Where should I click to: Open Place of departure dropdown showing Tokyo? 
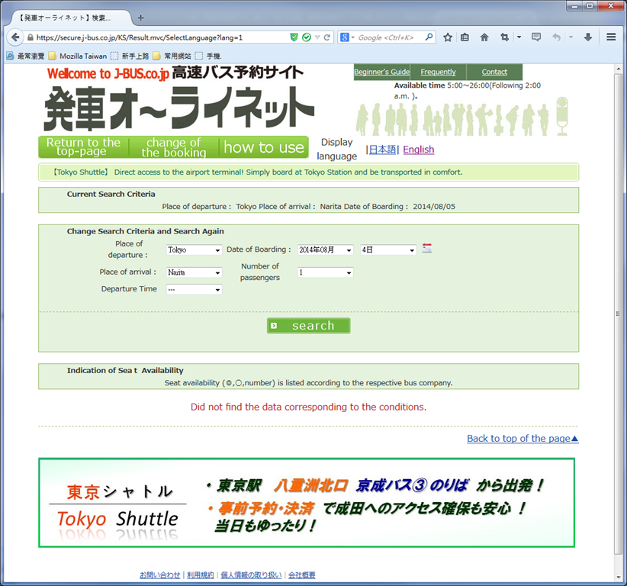tap(194, 250)
